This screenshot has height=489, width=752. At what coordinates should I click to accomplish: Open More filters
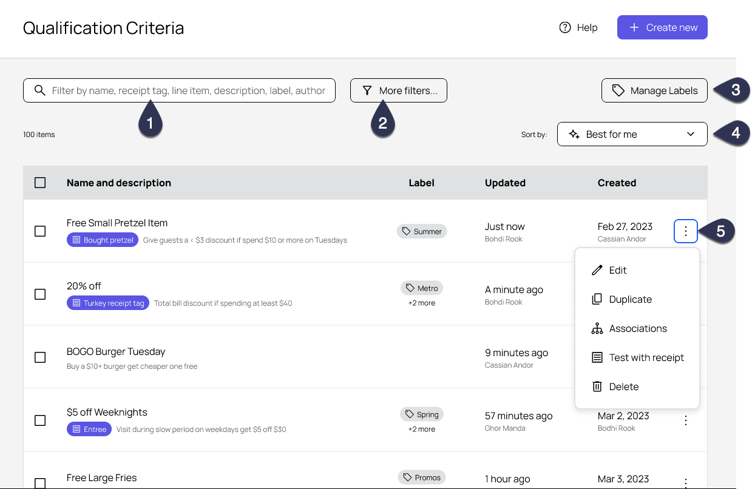[x=399, y=90]
